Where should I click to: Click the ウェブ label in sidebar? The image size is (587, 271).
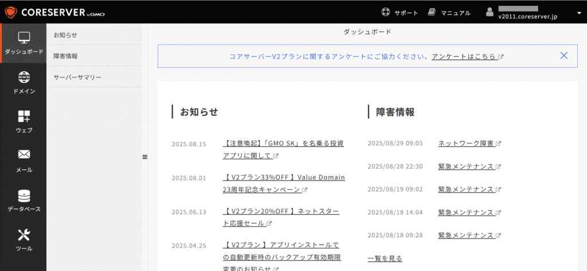click(24, 130)
